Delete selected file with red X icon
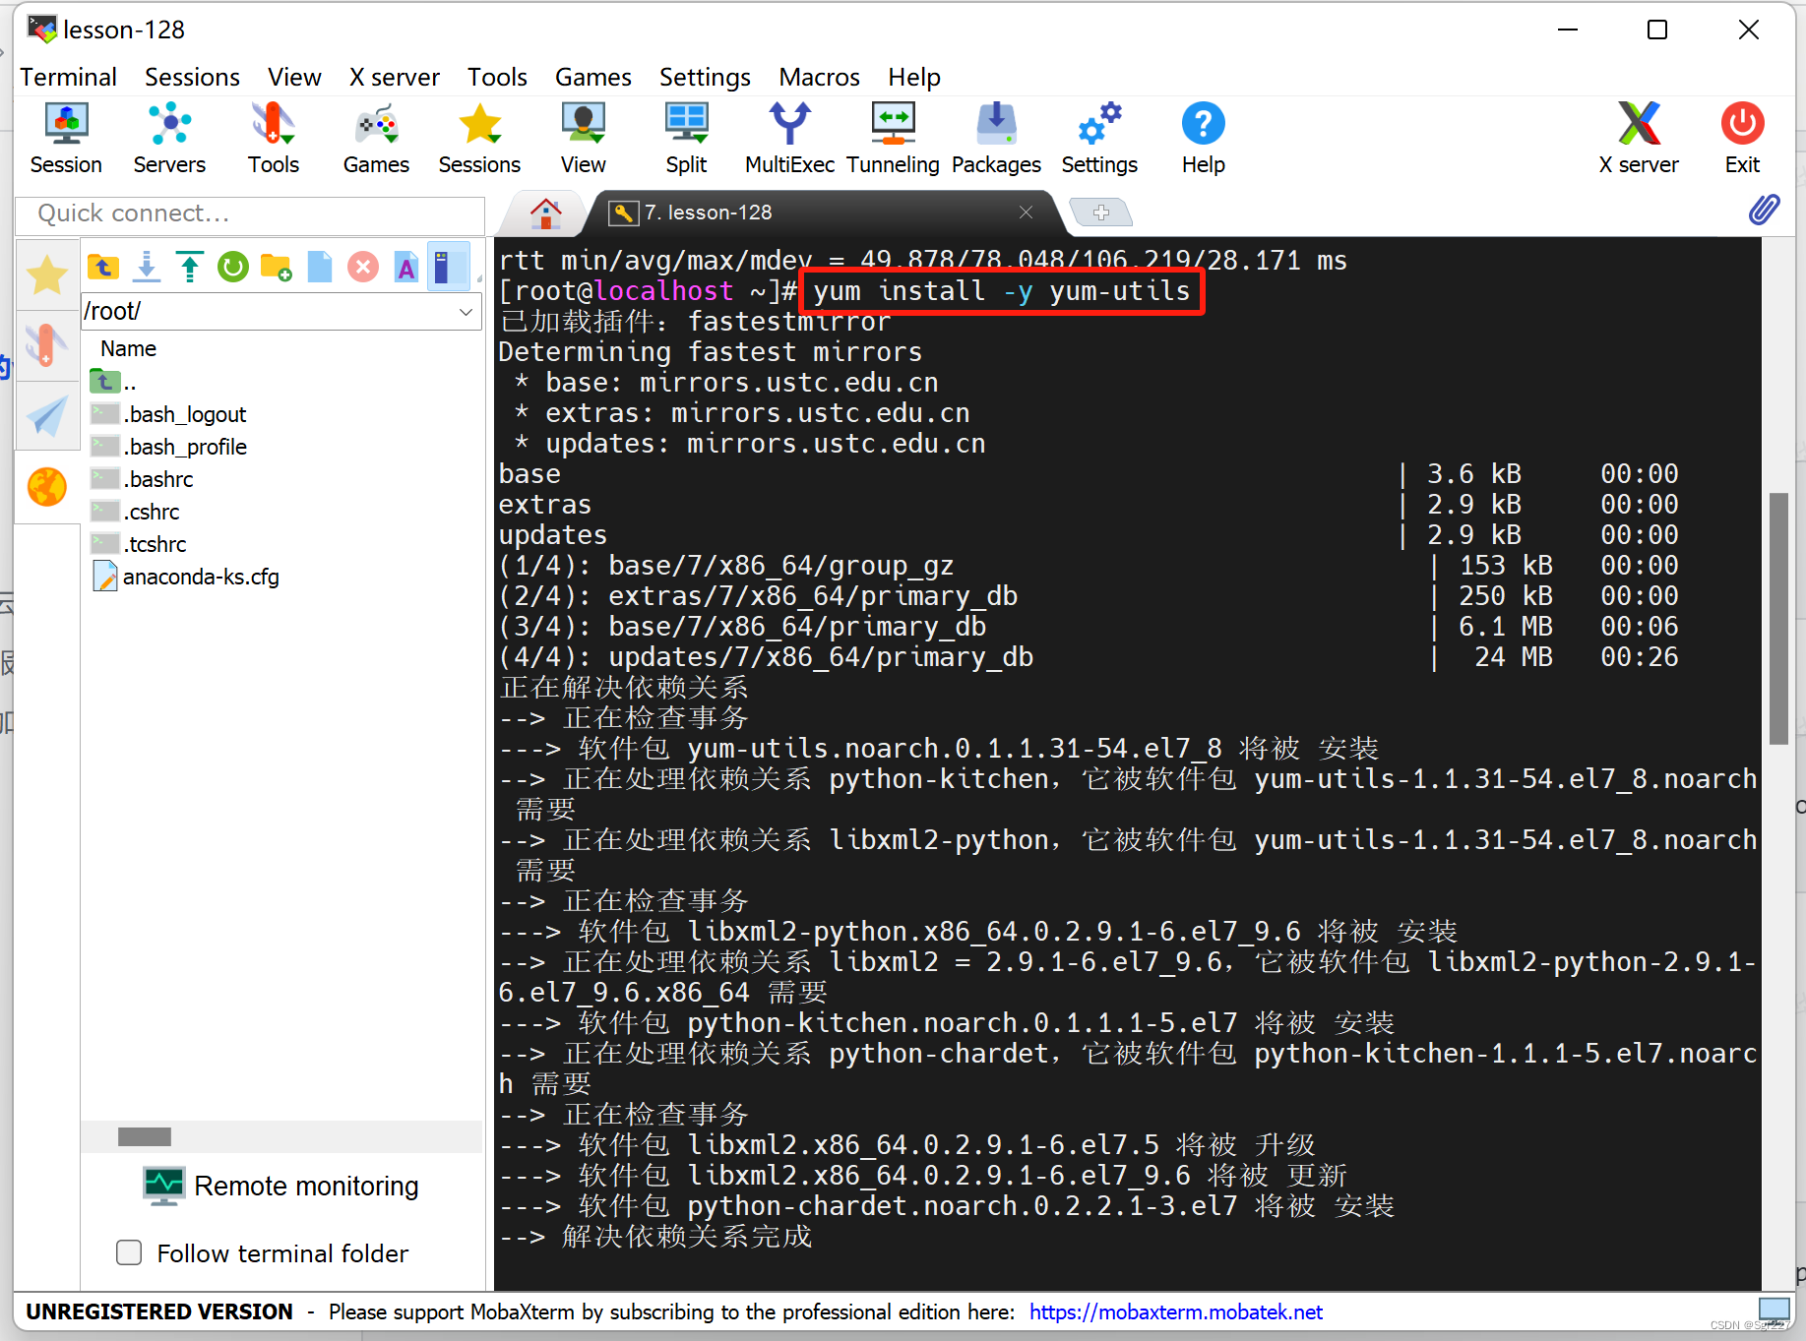The height and width of the screenshot is (1341, 1806). pyautogui.click(x=363, y=267)
